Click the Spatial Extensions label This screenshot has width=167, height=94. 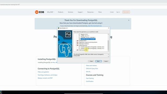pyautogui.click(x=83, y=45)
